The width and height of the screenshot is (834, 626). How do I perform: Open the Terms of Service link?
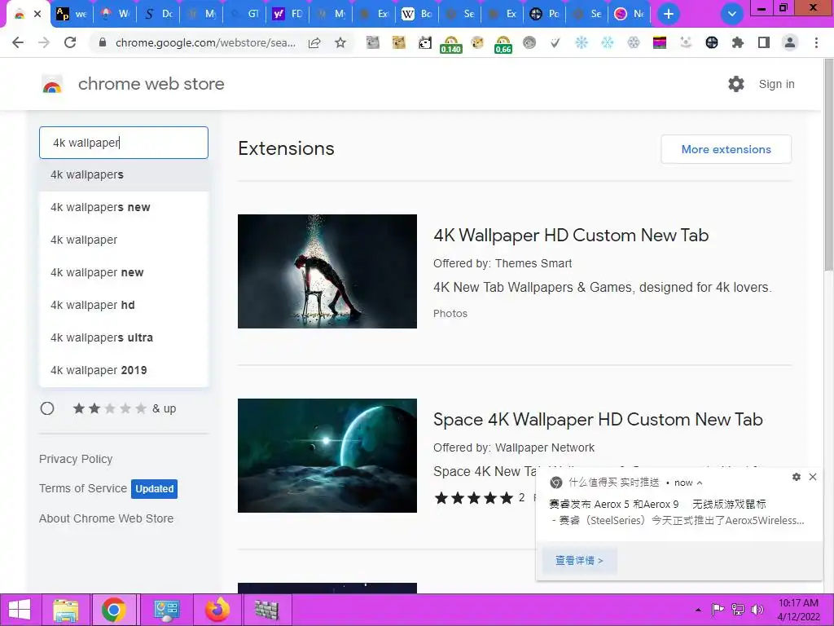click(x=83, y=488)
